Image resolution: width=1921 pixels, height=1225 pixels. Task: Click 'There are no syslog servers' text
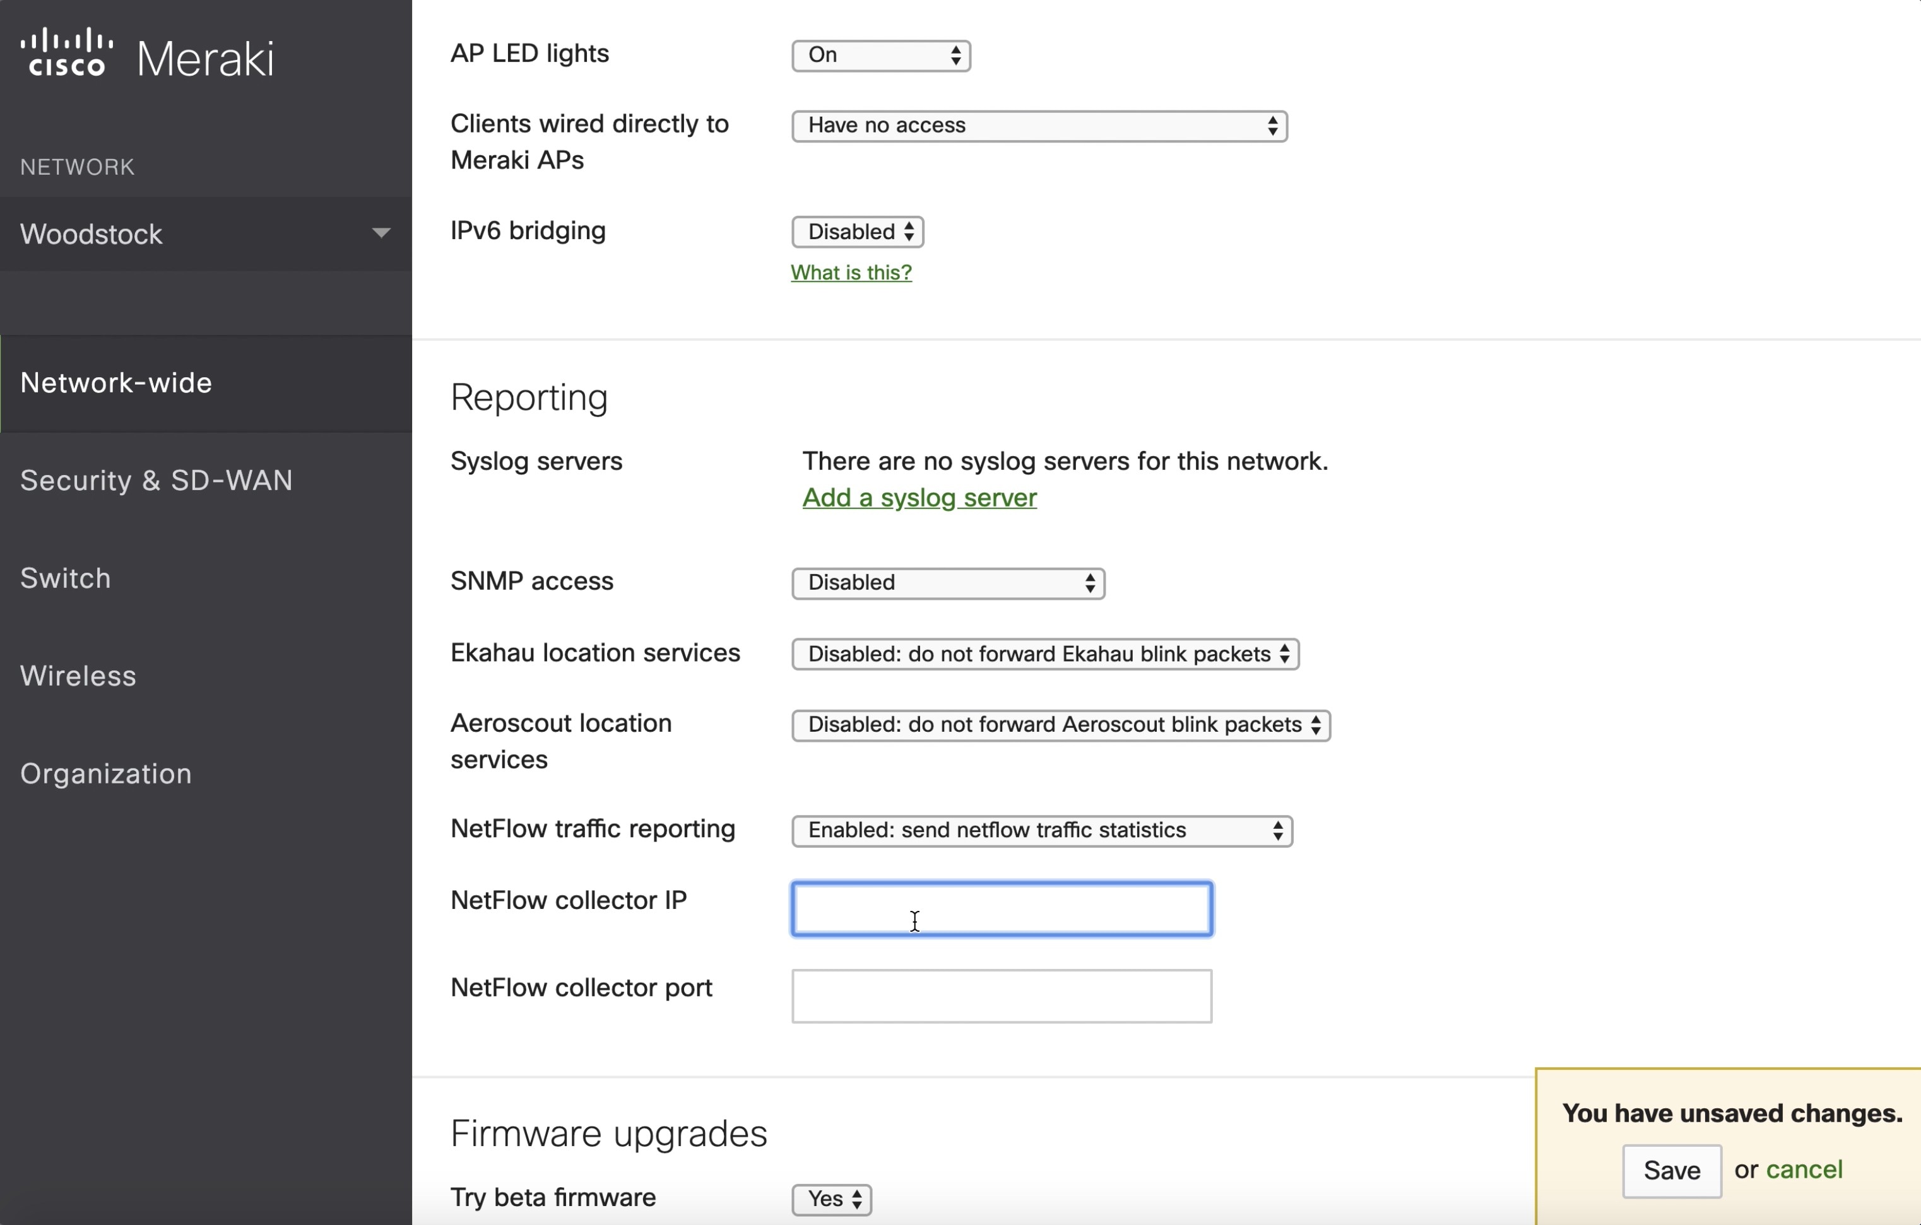tap(1065, 461)
